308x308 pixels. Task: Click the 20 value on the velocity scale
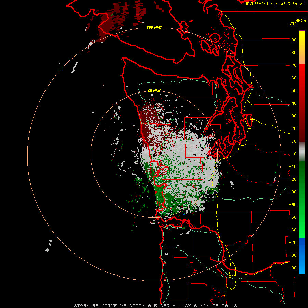point(294,129)
